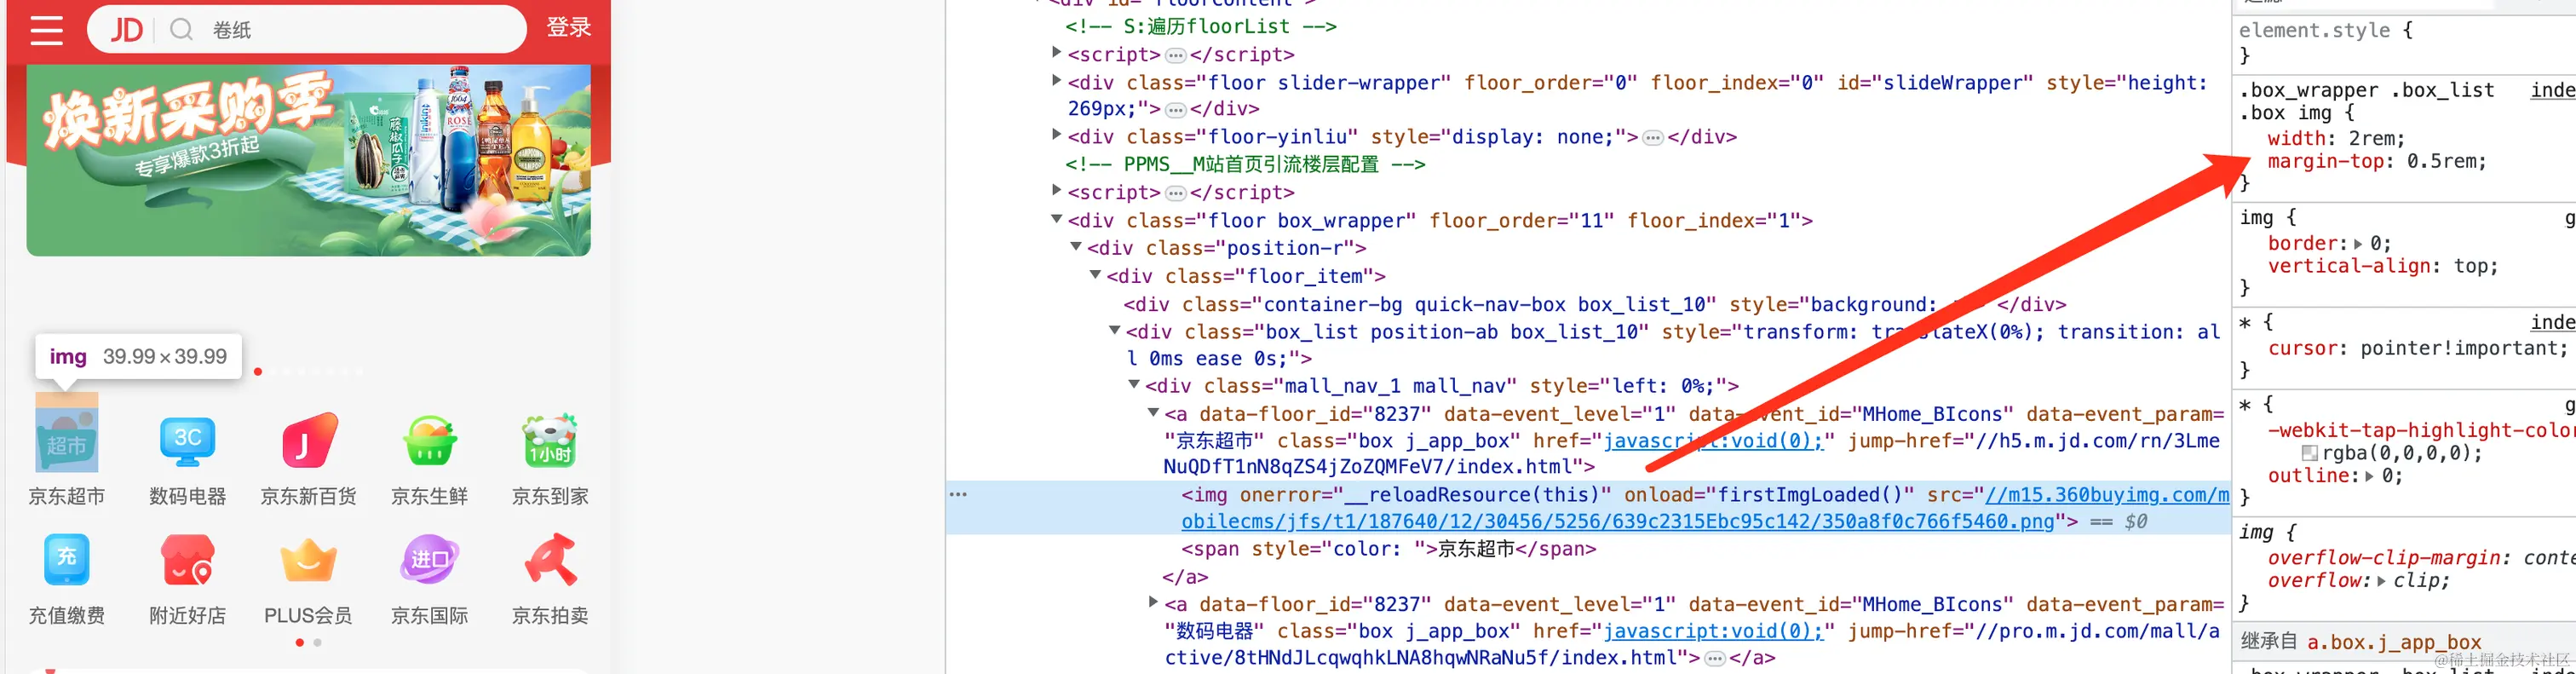The image size is (2576, 674).
Task: Expand the first script element
Action: [x=1057, y=52]
